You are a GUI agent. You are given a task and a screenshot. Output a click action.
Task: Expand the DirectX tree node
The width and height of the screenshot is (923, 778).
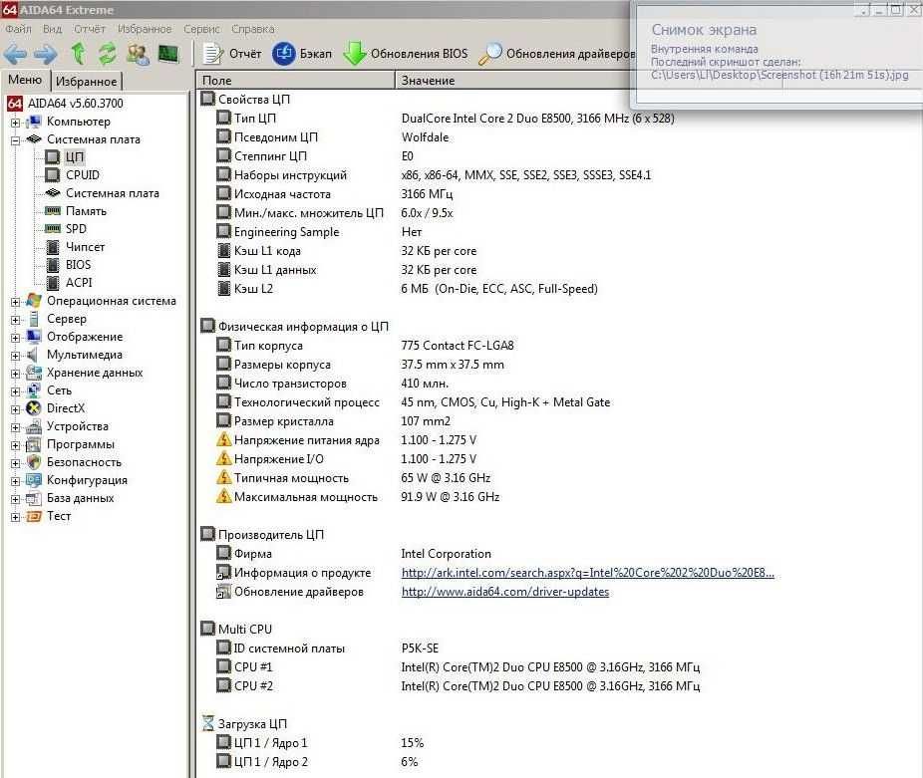tap(15, 409)
